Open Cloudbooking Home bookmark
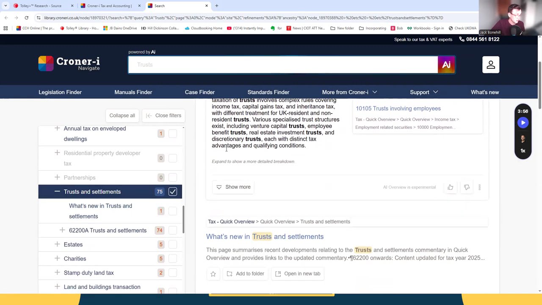542x305 pixels. pos(203,28)
